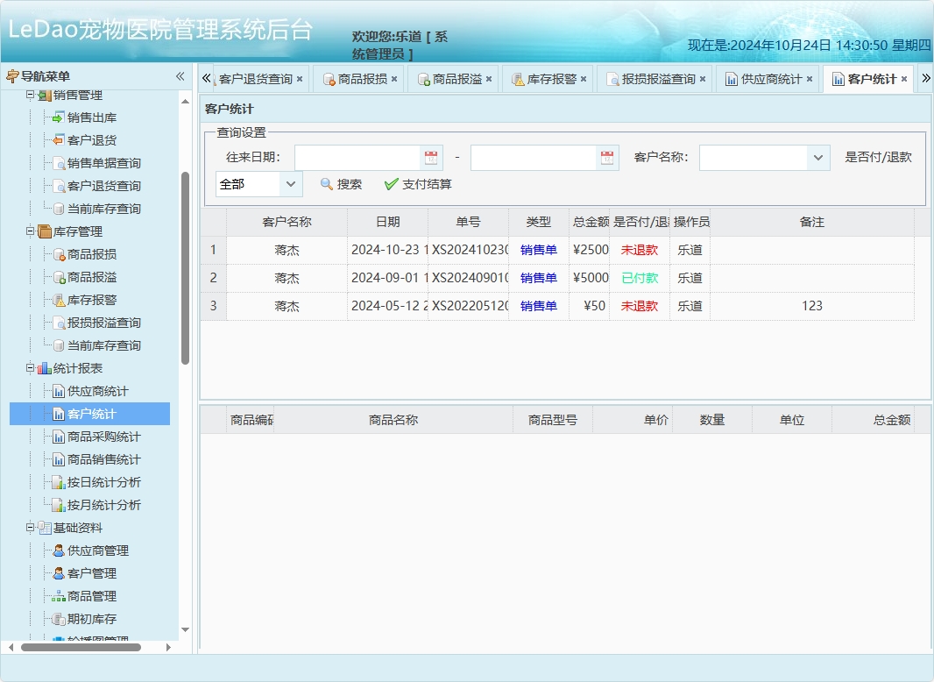The width and height of the screenshot is (934, 682).
Task: Click the 导航菜单 header icon
Action: [12, 75]
